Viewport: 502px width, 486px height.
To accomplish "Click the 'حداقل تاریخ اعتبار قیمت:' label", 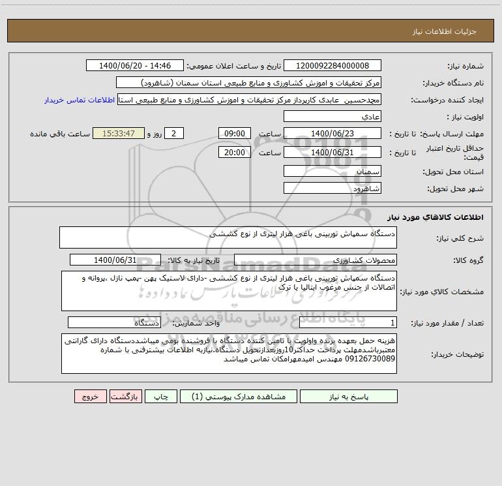I will (455, 153).
